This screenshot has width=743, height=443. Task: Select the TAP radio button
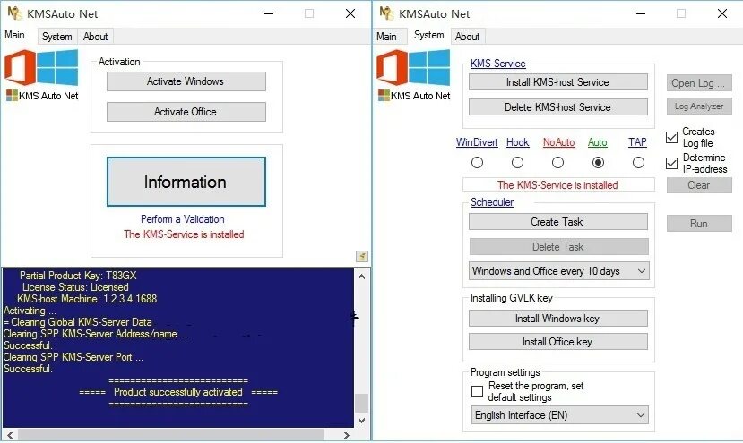(x=638, y=163)
